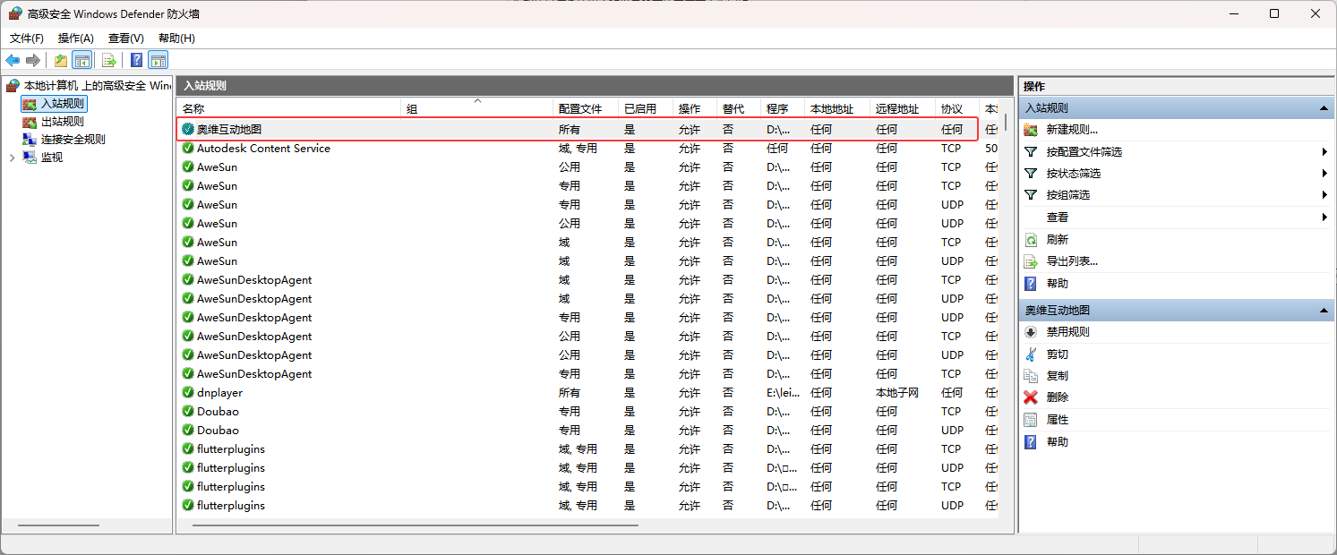The image size is (1337, 555).
Task: Select the AweSunDesktopAgent rule with 公用 profile and UDP
Action: [x=587, y=355]
